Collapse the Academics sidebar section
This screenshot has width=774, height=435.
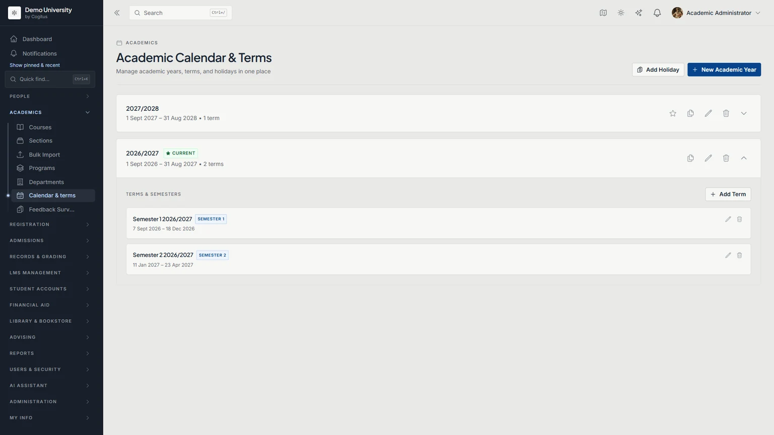pyautogui.click(x=50, y=112)
